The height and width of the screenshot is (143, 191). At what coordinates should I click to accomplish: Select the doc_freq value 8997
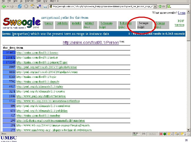[x=9, y=67]
